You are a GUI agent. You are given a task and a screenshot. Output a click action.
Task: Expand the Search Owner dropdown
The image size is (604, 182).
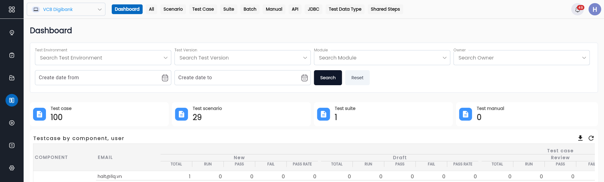coord(521,58)
